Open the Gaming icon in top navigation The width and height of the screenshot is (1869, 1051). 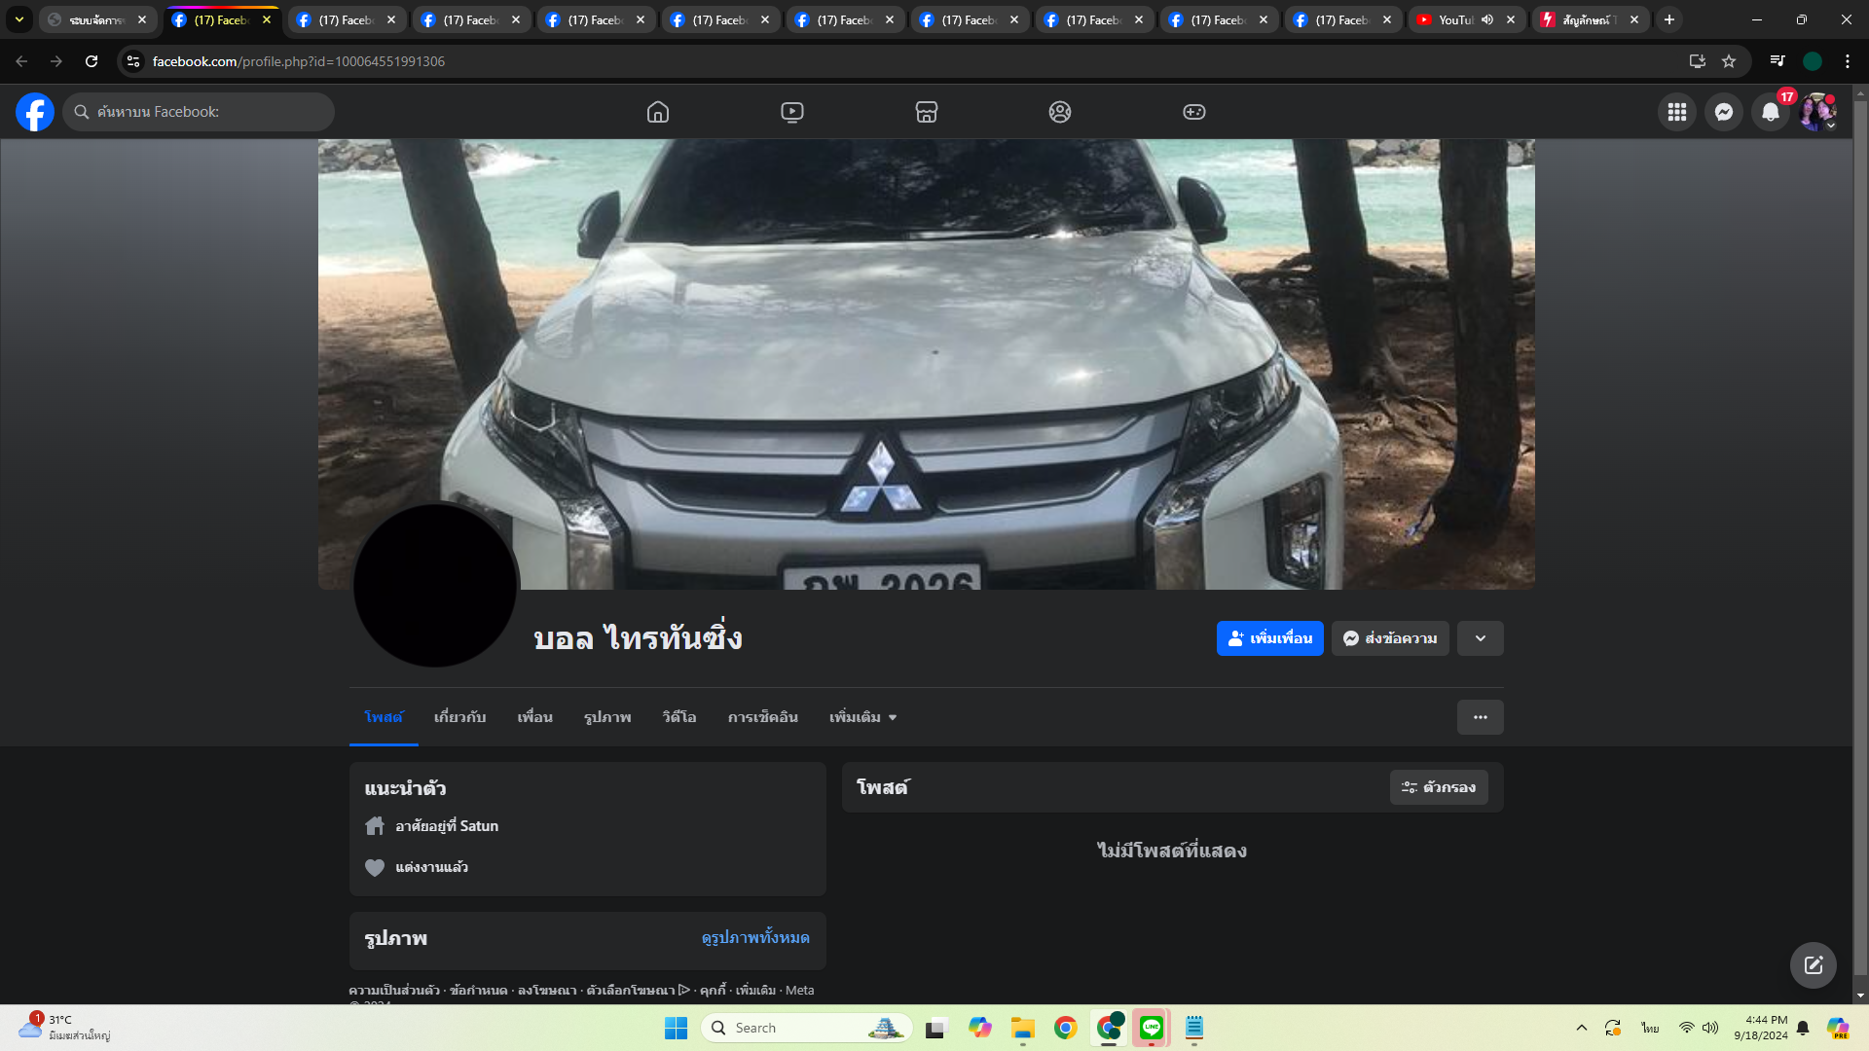click(1194, 112)
